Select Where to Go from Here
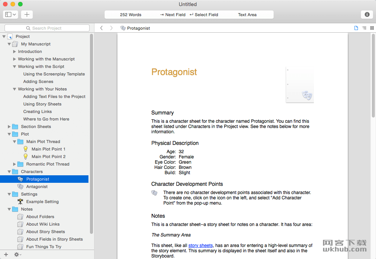376x259 pixels. [x=46, y=119]
